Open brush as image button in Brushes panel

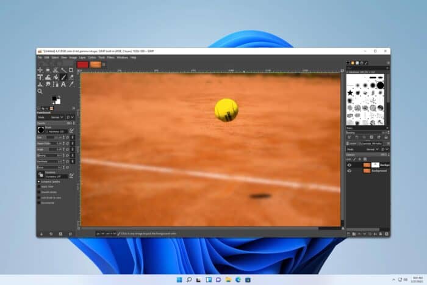(x=386, y=137)
